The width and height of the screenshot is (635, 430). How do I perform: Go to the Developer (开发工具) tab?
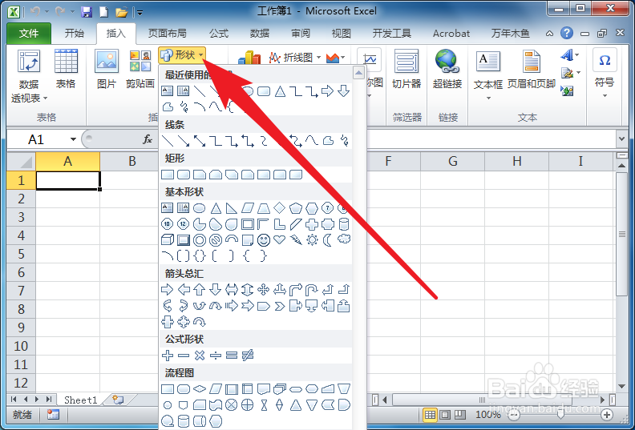pyautogui.click(x=391, y=33)
